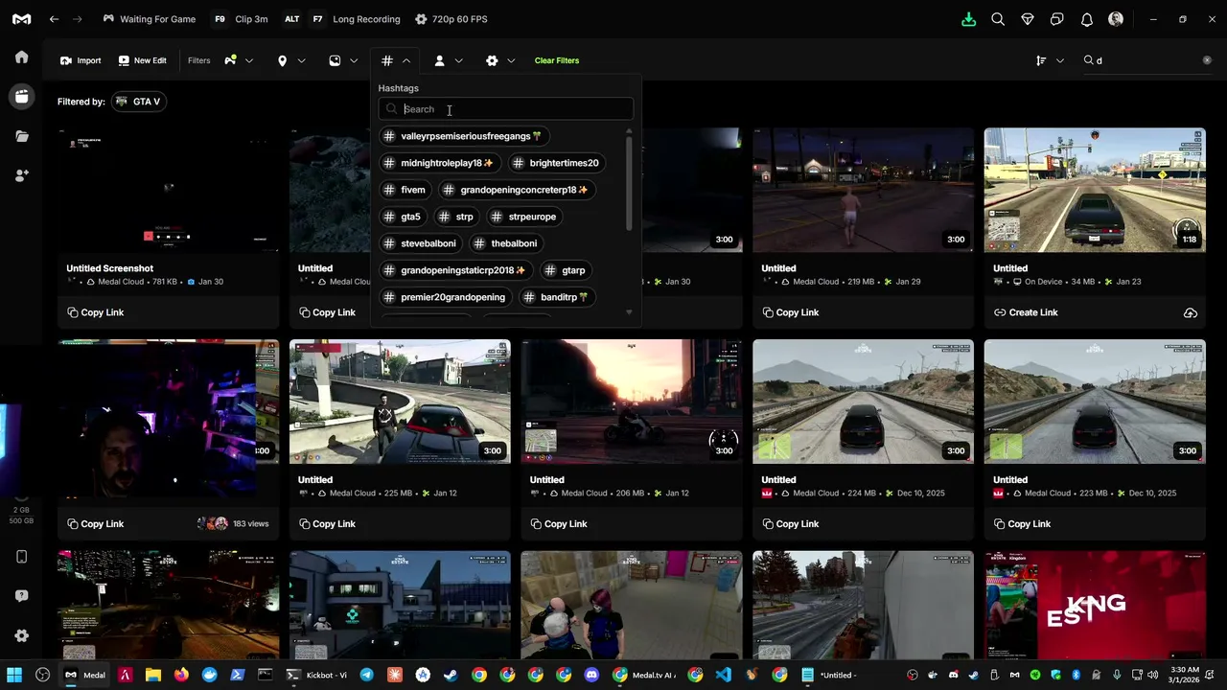Expand the person filter dropdown
This screenshot has height=690, width=1227.
[x=449, y=60]
